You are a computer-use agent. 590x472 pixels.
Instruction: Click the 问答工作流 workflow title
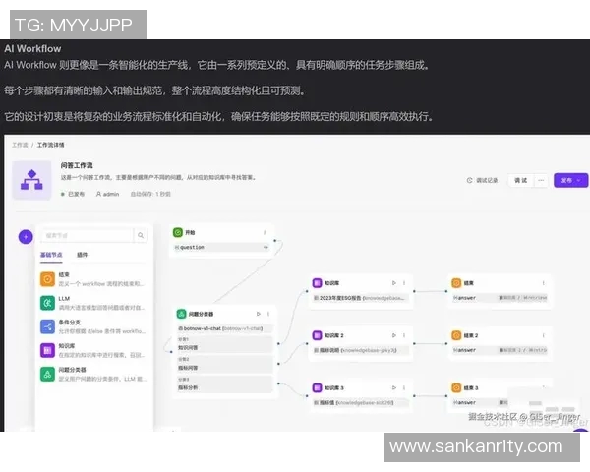pyautogui.click(x=77, y=165)
